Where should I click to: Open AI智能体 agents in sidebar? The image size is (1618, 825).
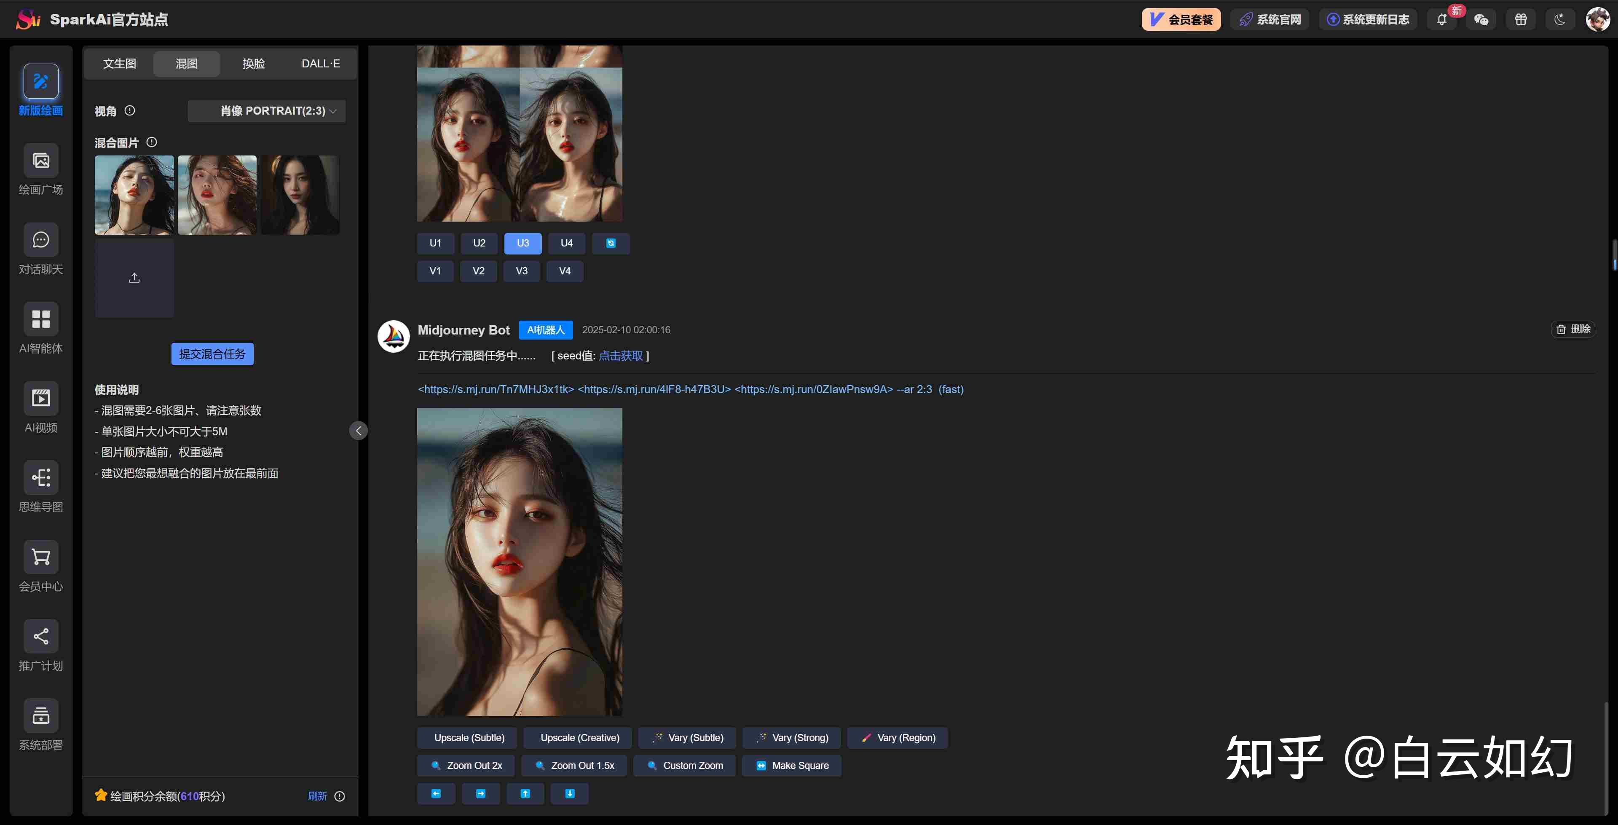[x=41, y=319]
